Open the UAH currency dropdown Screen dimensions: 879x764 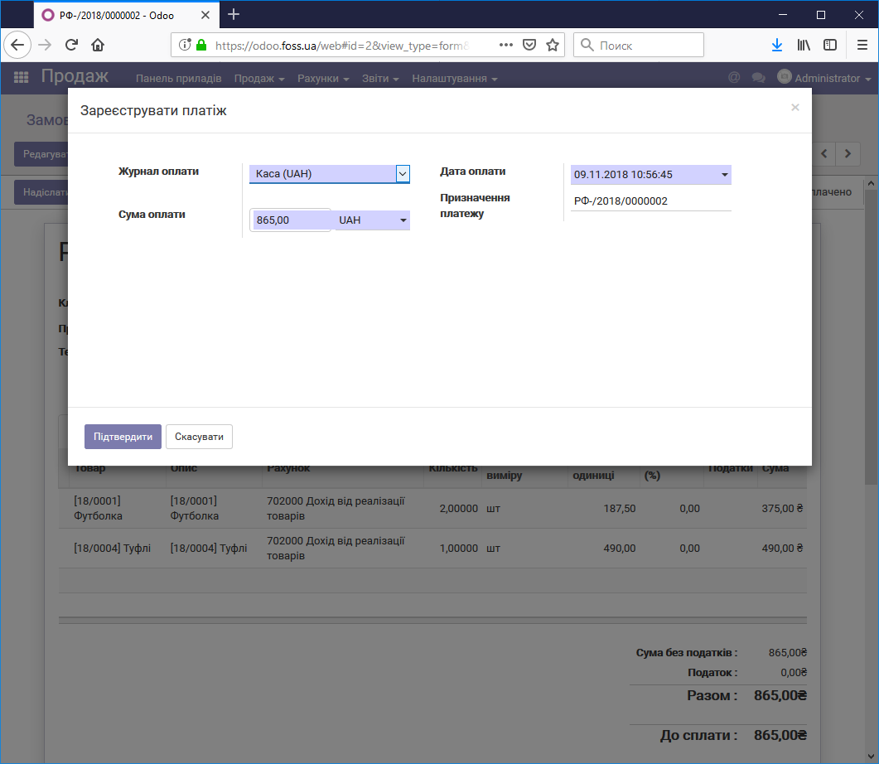(372, 220)
